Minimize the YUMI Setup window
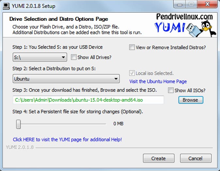Image resolution: width=220 pixels, height=171 pixels. [180, 5]
